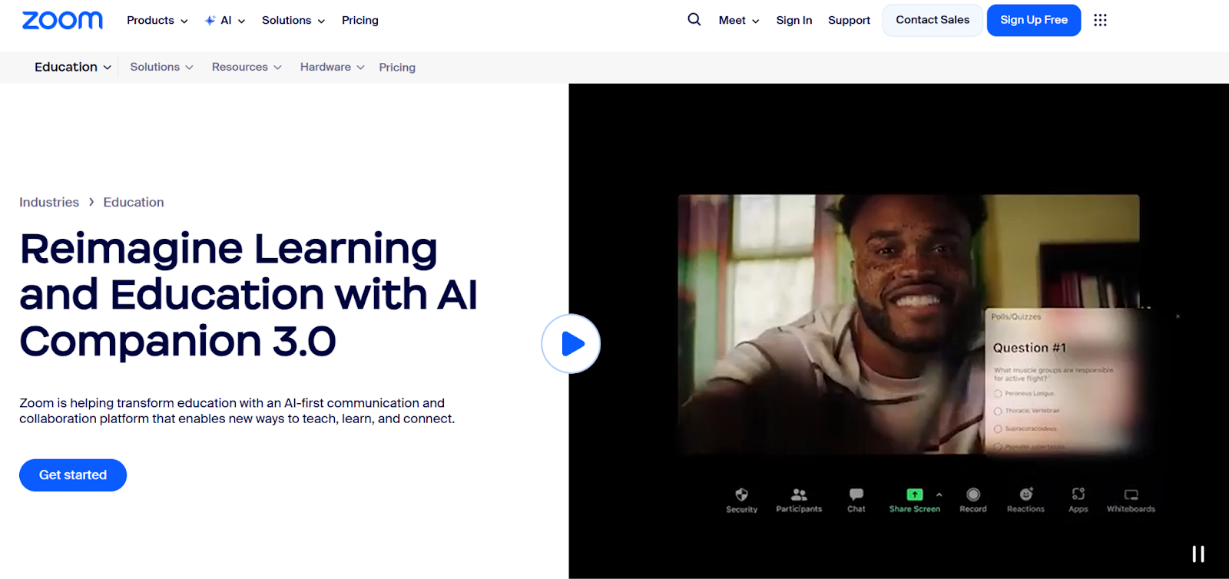Expand the AI dropdown menu
The width and height of the screenshot is (1229, 579).
coord(233,21)
